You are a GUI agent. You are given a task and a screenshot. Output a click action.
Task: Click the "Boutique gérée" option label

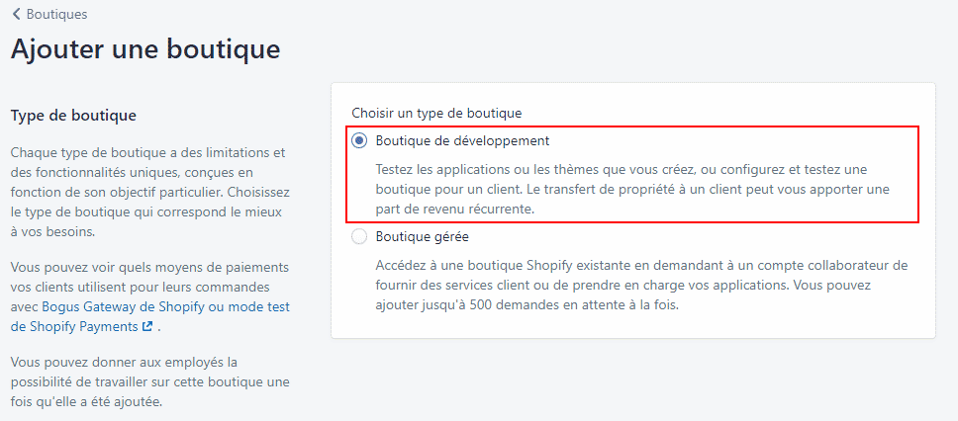click(423, 237)
